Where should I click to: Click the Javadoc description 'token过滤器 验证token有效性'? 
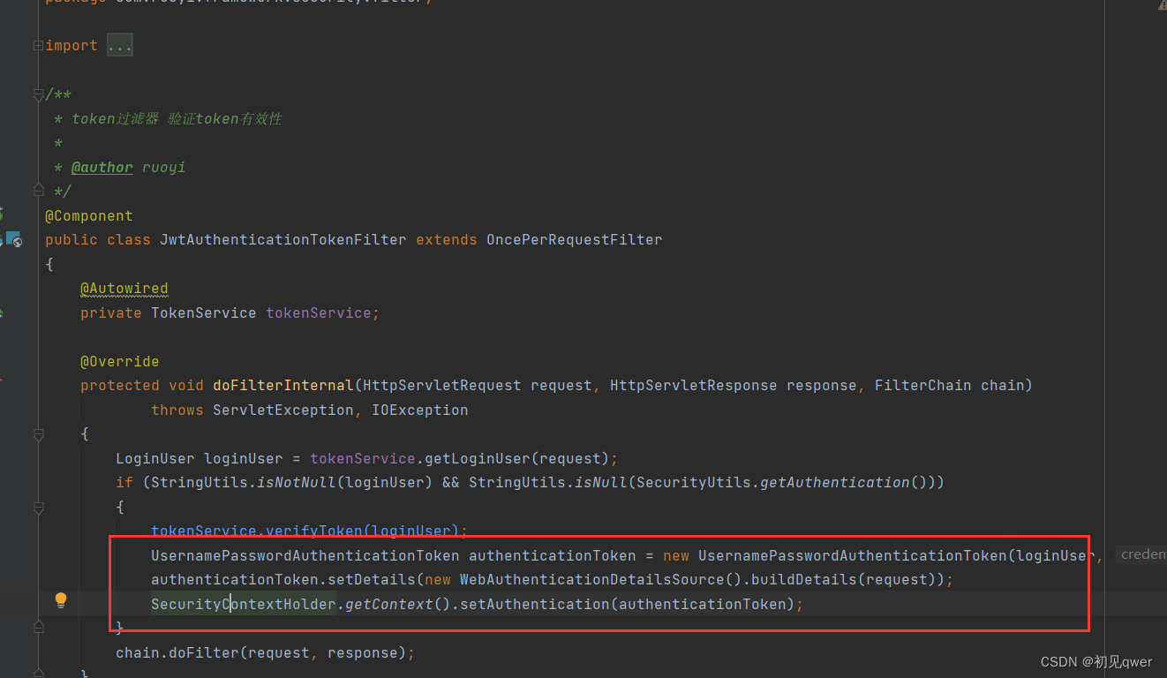pos(177,119)
